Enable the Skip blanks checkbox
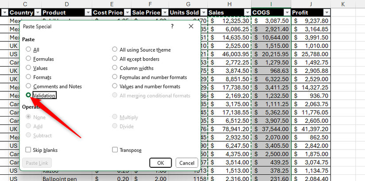The image size is (365, 181). (28, 150)
